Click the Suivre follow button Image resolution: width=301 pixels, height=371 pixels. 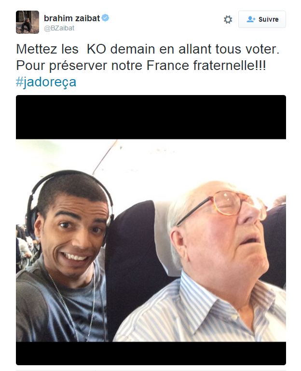pyautogui.click(x=262, y=19)
